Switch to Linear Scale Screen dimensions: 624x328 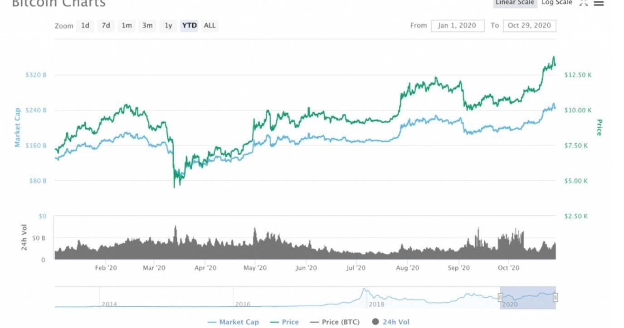click(x=515, y=3)
